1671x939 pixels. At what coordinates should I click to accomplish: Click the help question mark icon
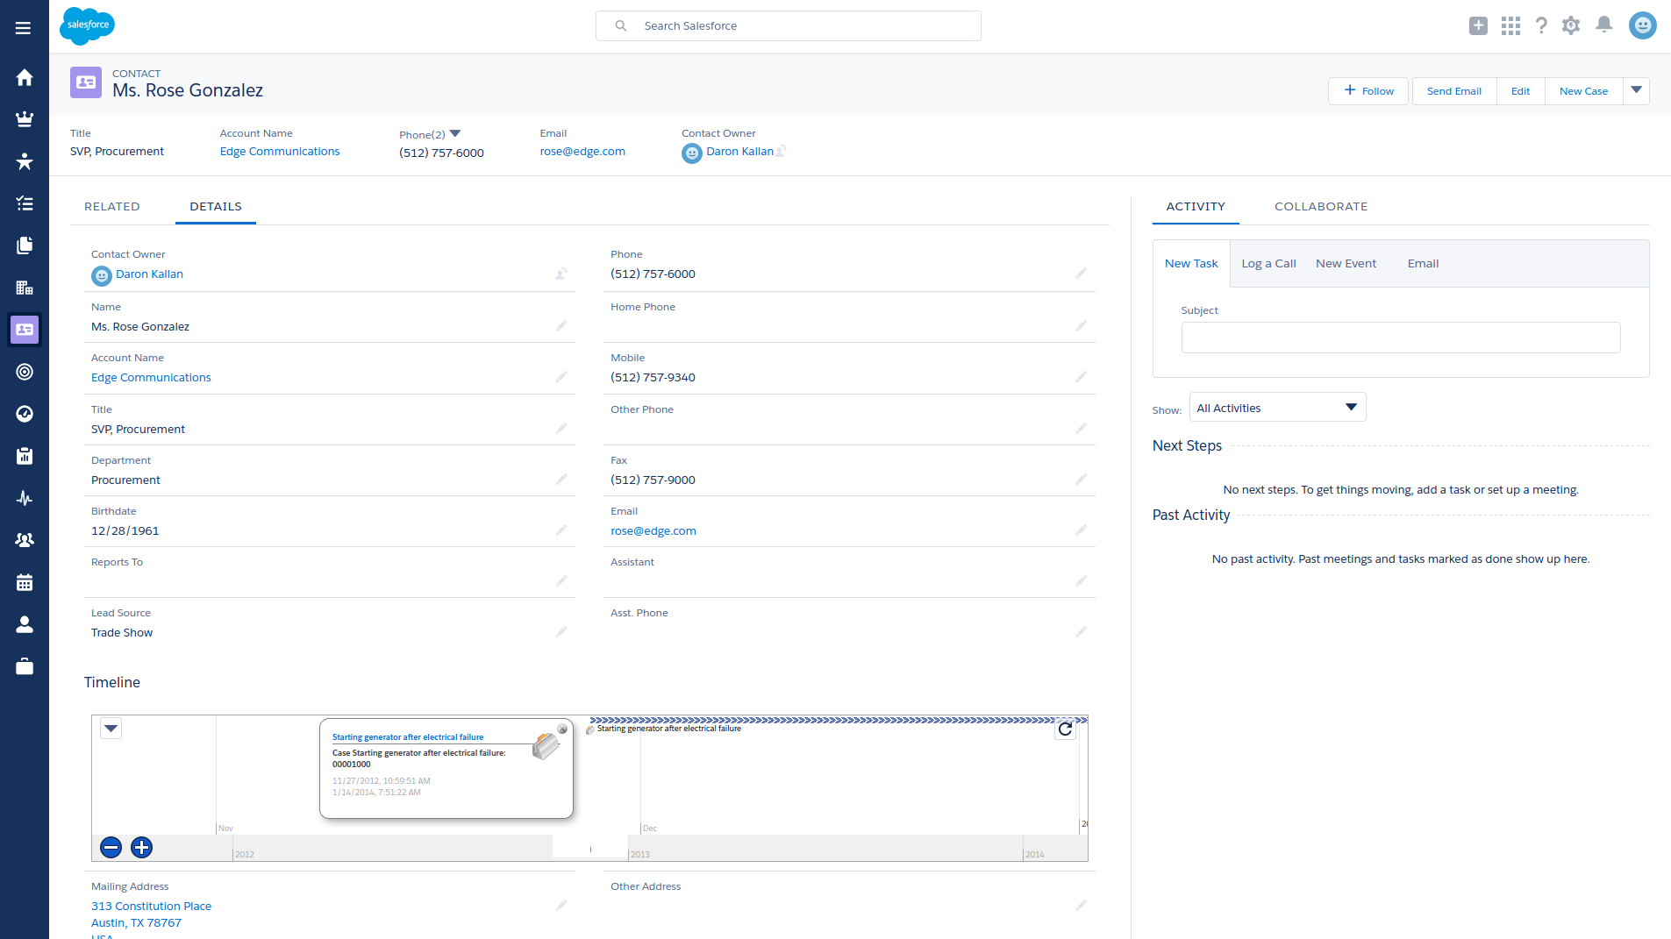(x=1541, y=25)
